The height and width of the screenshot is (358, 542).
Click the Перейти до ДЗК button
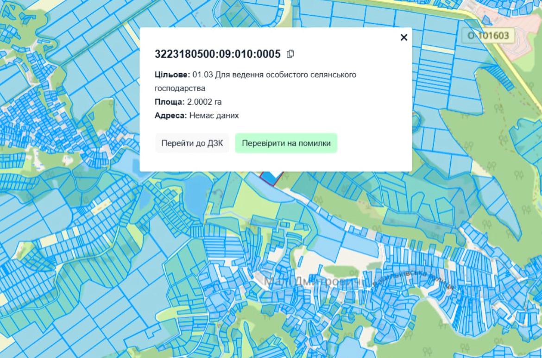[192, 143]
